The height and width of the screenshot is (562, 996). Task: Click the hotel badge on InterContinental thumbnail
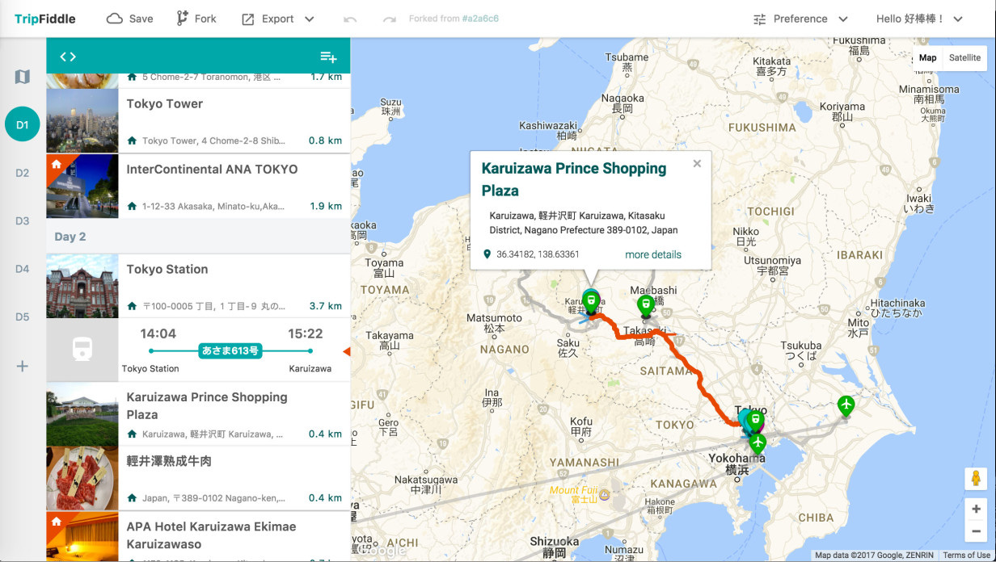coord(57,164)
